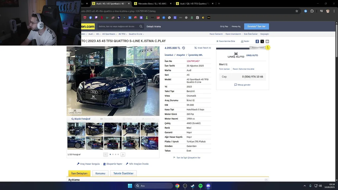Open the Chrome profile avatar
This screenshot has height=190, width=338.
[328, 11]
